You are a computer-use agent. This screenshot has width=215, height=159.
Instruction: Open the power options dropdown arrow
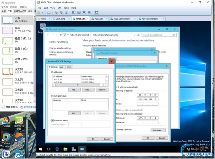click(42, 12)
